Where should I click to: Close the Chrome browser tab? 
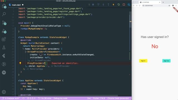pyautogui.click(x=160, y=2)
